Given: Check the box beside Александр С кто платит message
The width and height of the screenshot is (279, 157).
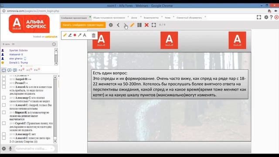Looking at the screenshot, I should pyautogui.click(x=4, y=98).
